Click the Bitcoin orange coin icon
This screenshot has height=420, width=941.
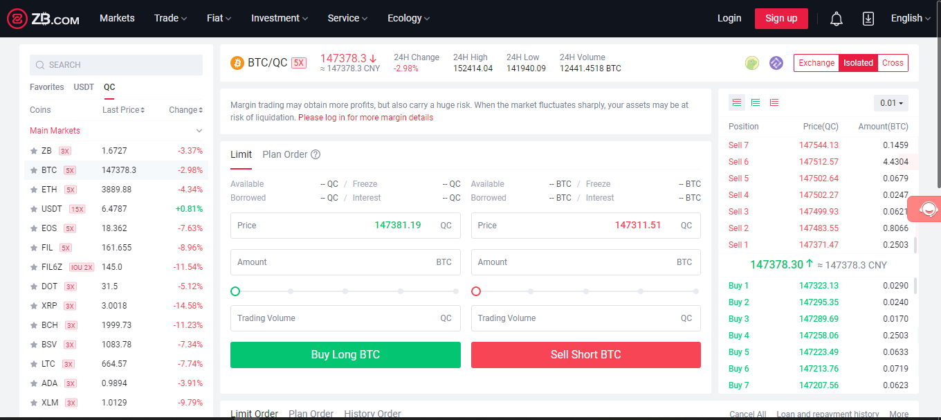pyautogui.click(x=237, y=63)
